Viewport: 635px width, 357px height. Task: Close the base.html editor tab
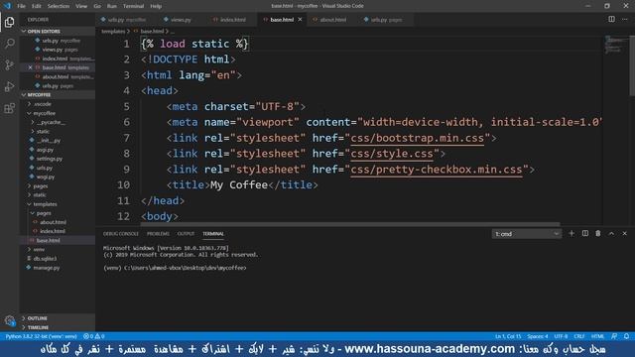point(300,20)
